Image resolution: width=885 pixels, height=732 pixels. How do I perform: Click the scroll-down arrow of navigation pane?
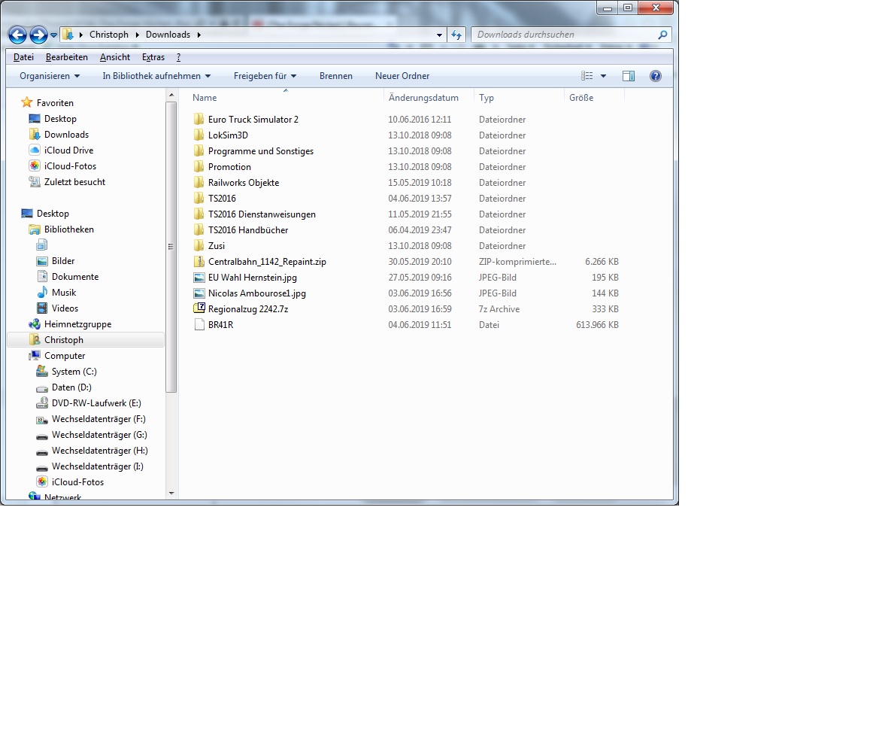(x=171, y=494)
